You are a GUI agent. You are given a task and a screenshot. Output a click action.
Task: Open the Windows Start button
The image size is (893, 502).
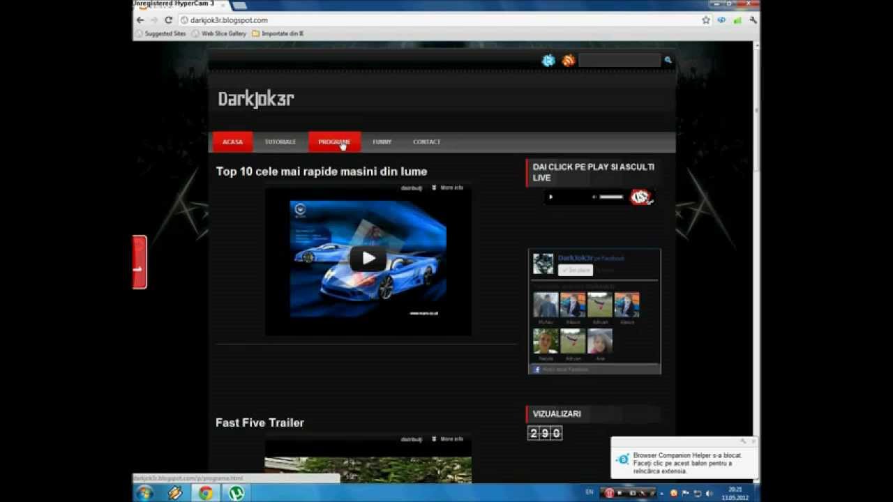144,493
